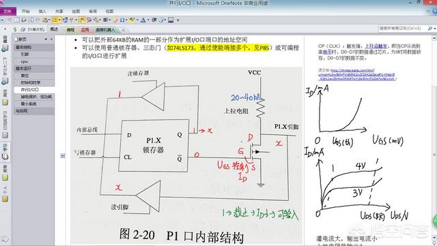Select the 掉电保护、低功耗 subpage
437x246 pixels.
pos(34,97)
